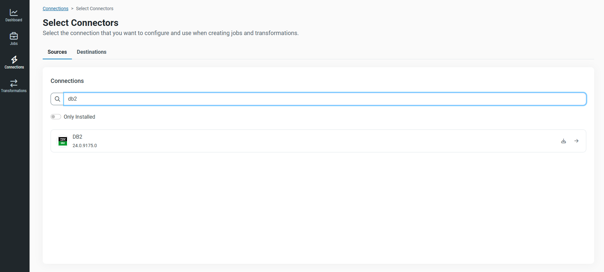This screenshot has width=604, height=272.
Task: Open the Jobs briefcase icon
Action: [14, 36]
